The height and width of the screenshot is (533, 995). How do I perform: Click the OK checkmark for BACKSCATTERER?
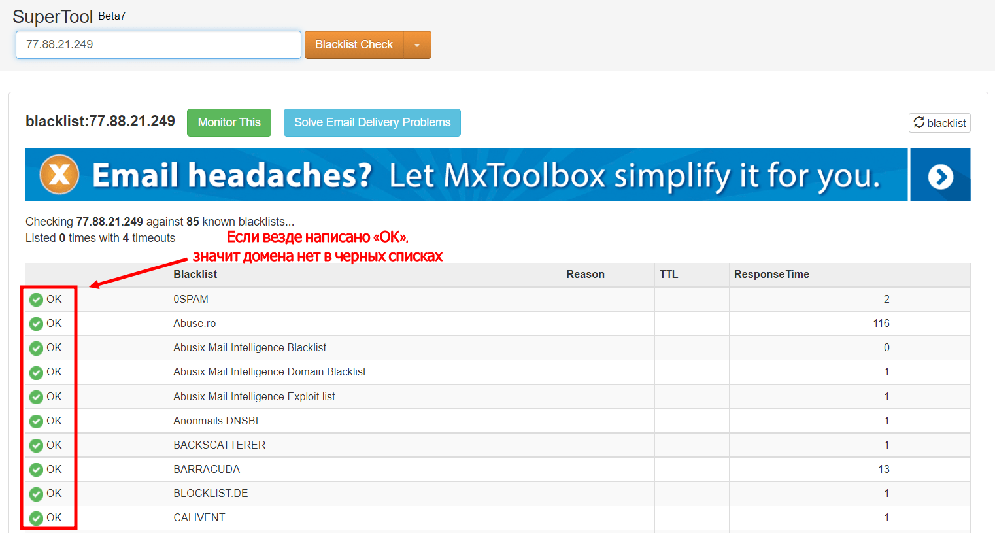point(37,445)
